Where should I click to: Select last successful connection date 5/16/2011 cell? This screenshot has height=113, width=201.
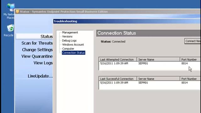tap(114, 83)
